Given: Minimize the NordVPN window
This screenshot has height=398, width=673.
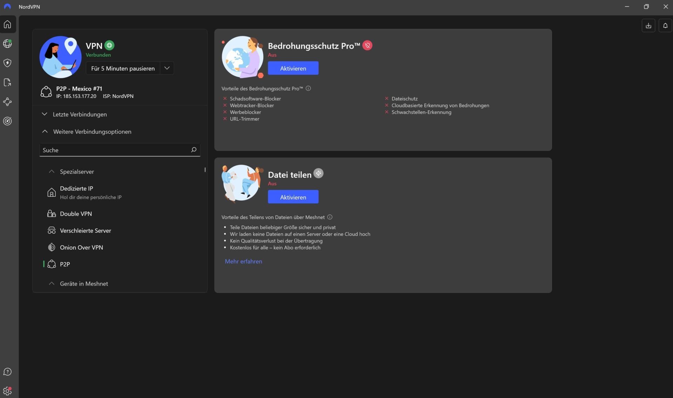Looking at the screenshot, I should tap(627, 7).
